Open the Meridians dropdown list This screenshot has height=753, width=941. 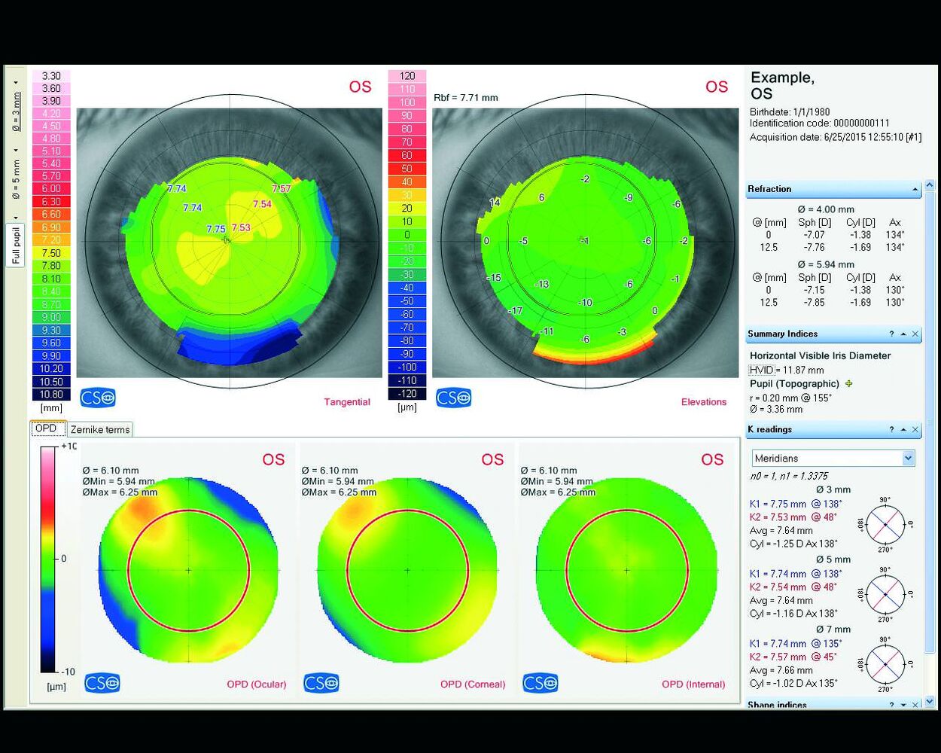pos(908,458)
